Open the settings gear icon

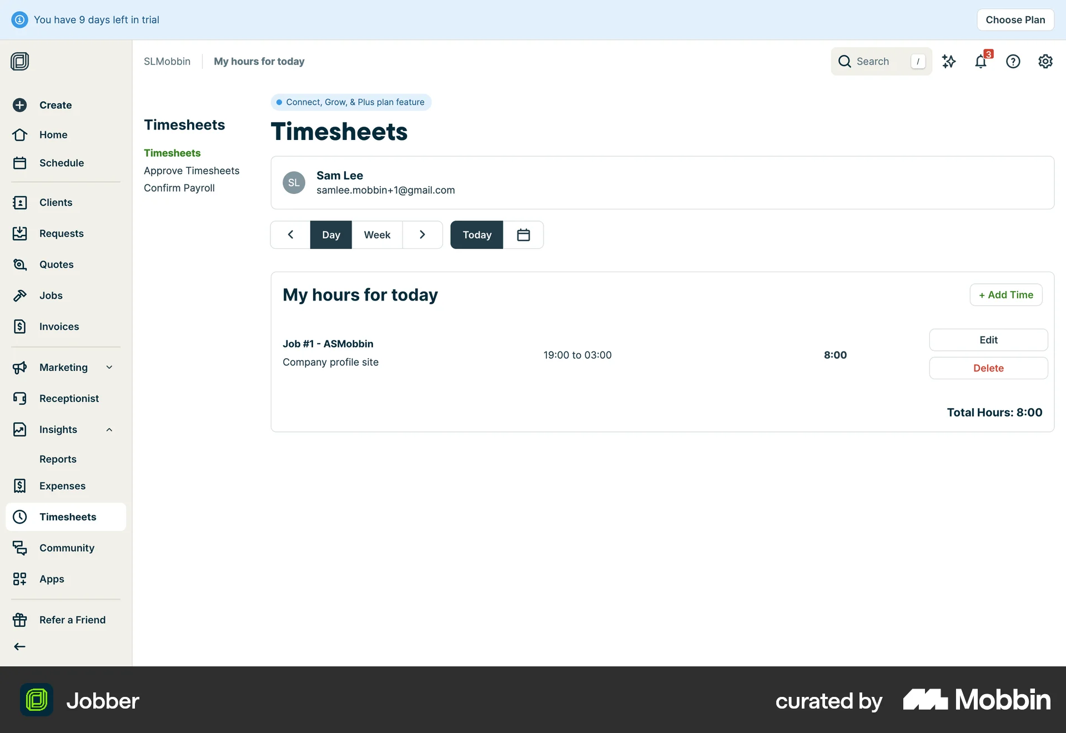click(x=1045, y=61)
